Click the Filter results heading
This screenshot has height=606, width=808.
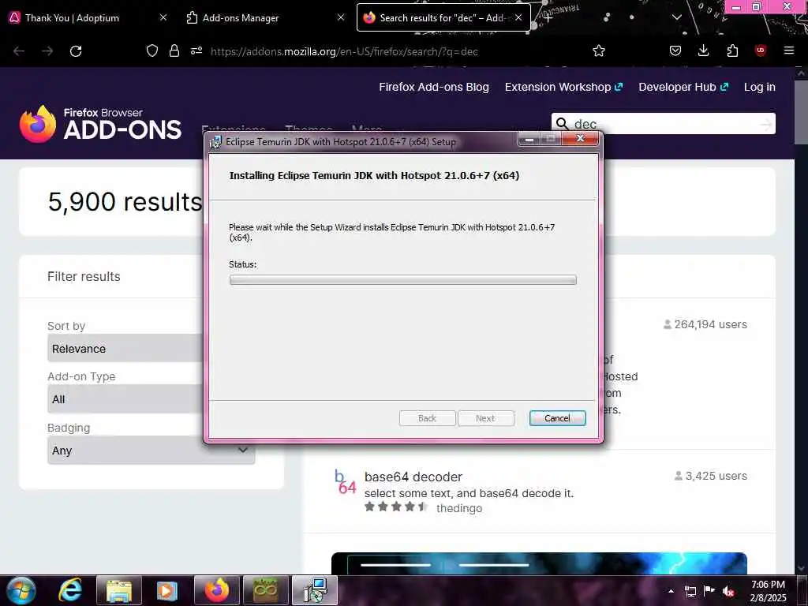84,277
